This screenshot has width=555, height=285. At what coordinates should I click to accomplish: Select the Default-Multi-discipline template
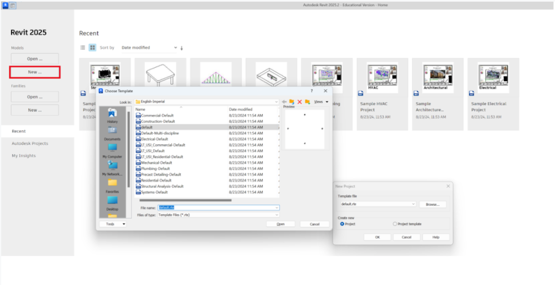pyautogui.click(x=160, y=133)
